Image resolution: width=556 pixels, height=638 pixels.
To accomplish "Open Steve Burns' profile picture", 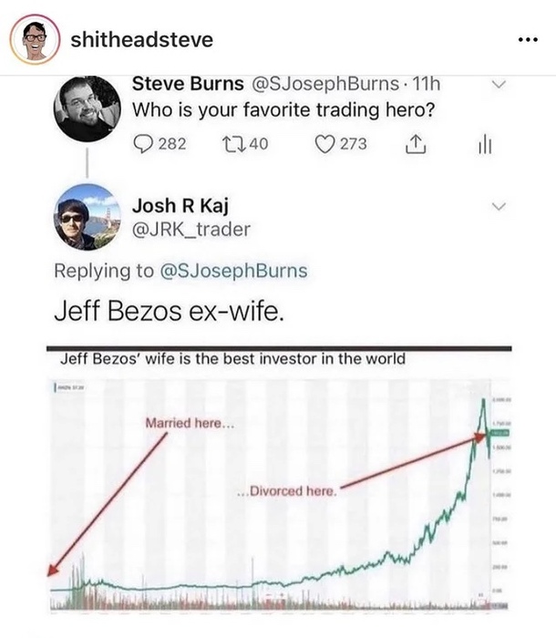I will pyautogui.click(x=87, y=108).
